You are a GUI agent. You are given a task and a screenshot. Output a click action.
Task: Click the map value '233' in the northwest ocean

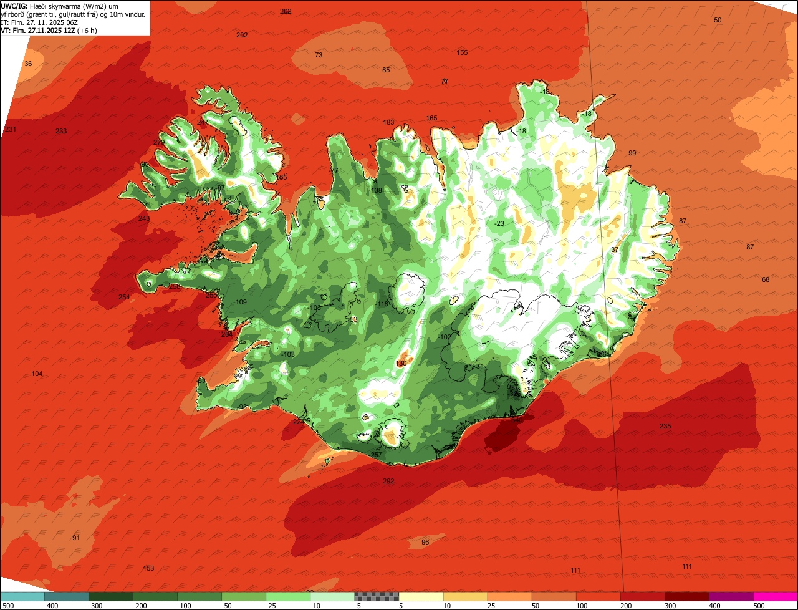coord(61,131)
